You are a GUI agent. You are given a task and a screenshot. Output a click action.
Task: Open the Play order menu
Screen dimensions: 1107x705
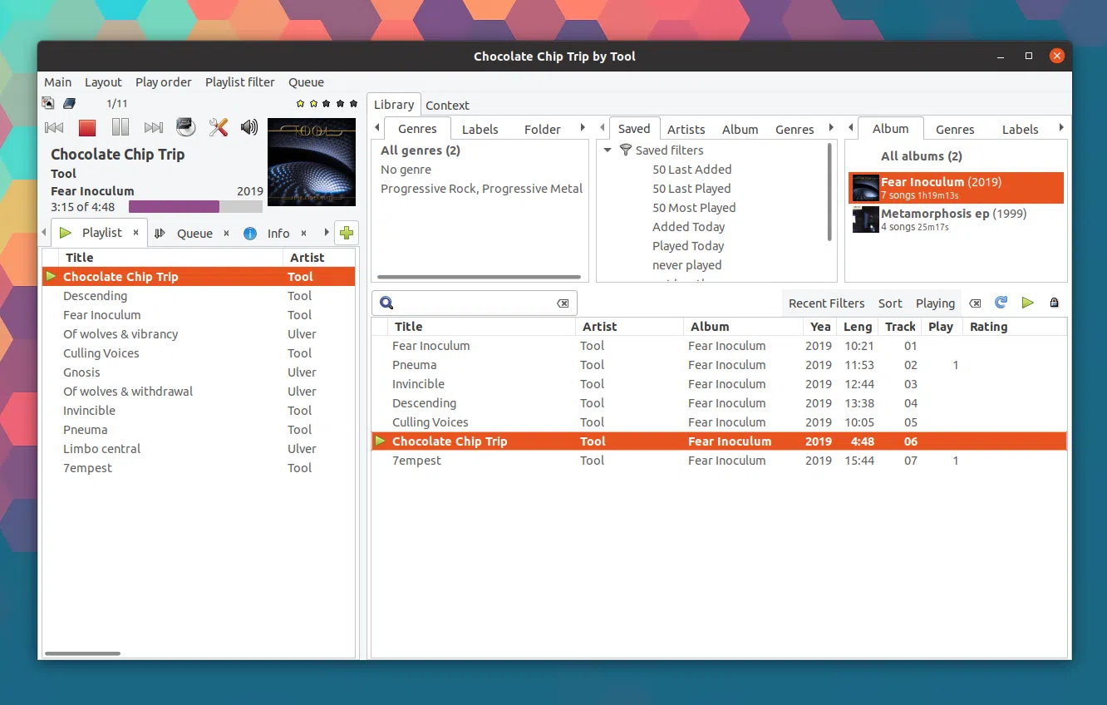point(164,82)
